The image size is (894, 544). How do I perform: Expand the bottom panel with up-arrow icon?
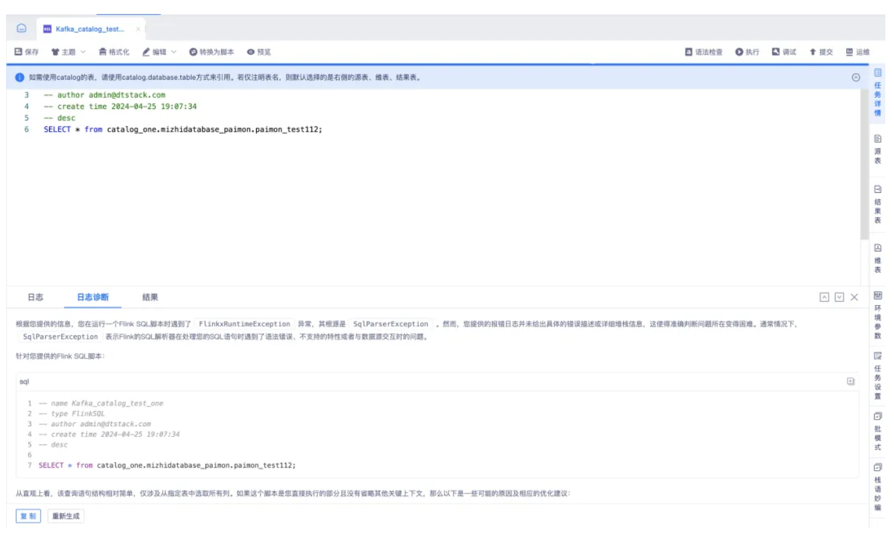point(824,297)
